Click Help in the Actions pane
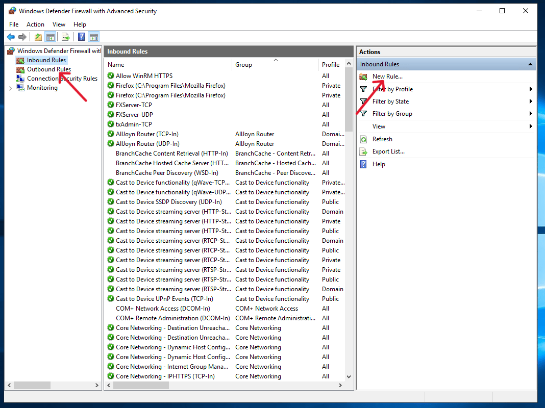 point(379,164)
